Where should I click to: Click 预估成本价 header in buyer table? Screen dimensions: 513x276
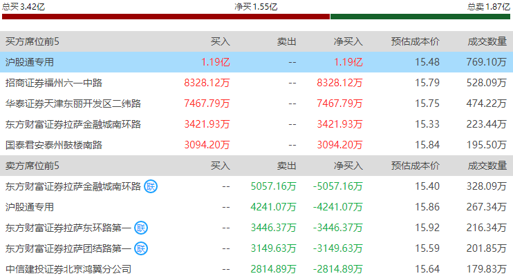pos(416,41)
